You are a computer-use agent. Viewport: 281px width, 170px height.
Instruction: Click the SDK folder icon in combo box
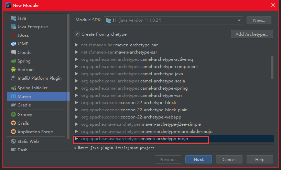tap(108, 20)
